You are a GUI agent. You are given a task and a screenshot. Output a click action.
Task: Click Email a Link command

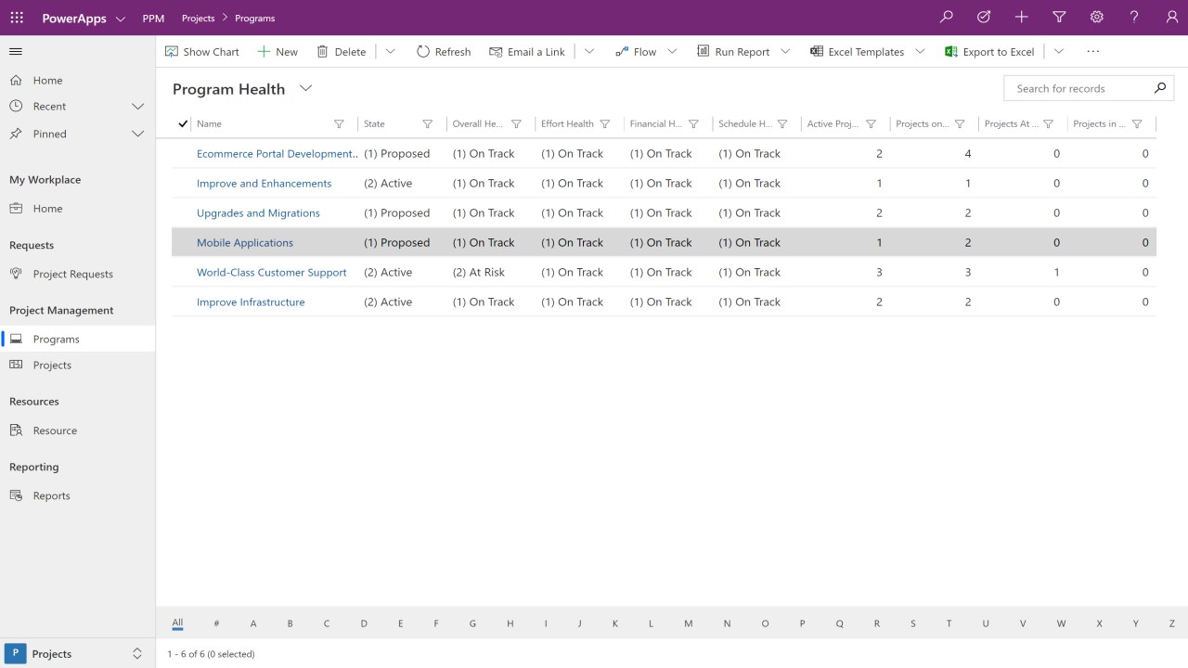[527, 52]
